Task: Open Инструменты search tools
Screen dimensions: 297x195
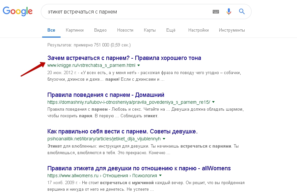Action: [232, 30]
